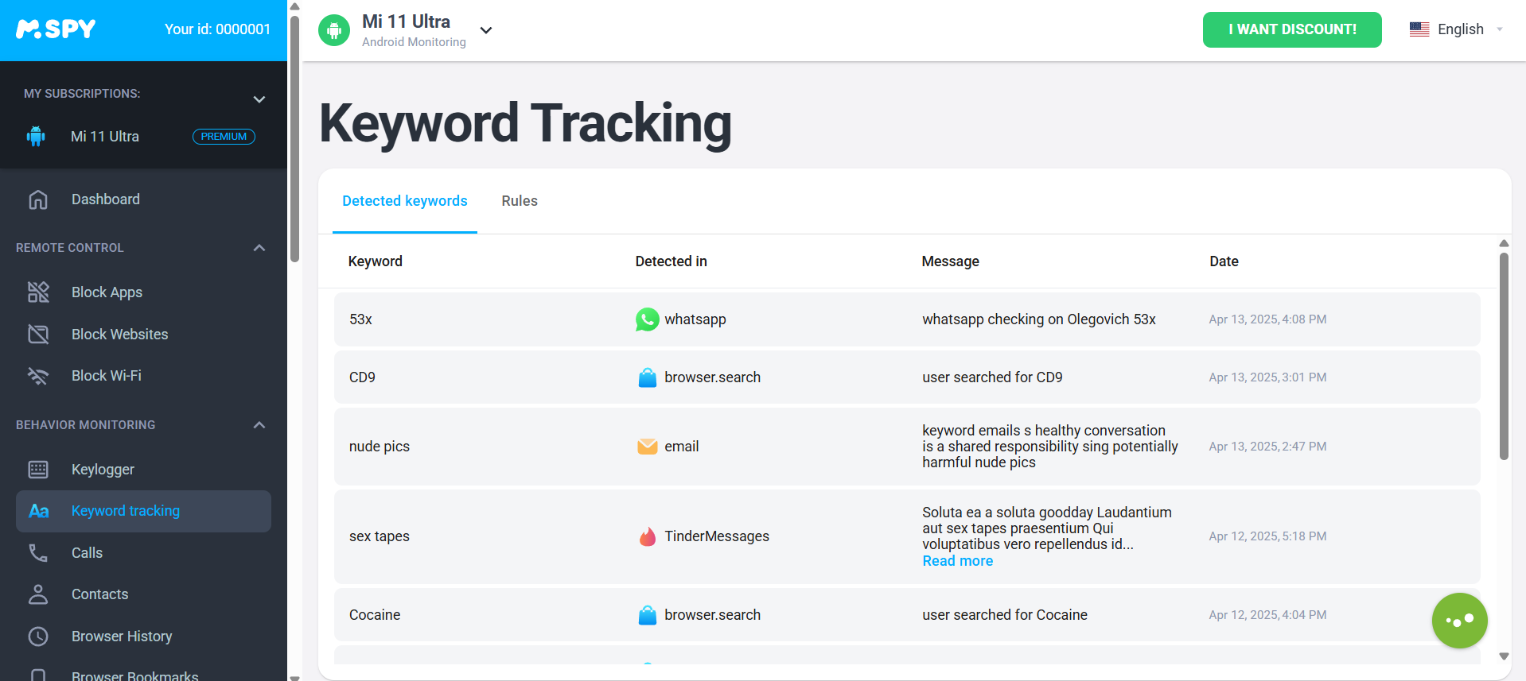The width and height of the screenshot is (1526, 681).
Task: Click the Date column header
Action: [x=1224, y=261]
